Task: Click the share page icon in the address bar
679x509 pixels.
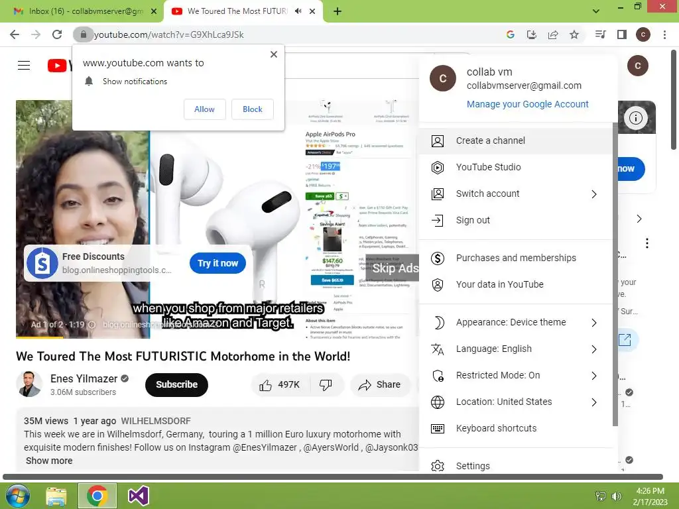Action: click(552, 34)
